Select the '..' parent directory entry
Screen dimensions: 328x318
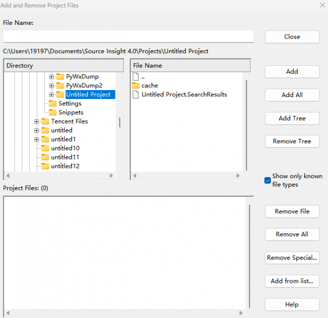click(x=143, y=77)
